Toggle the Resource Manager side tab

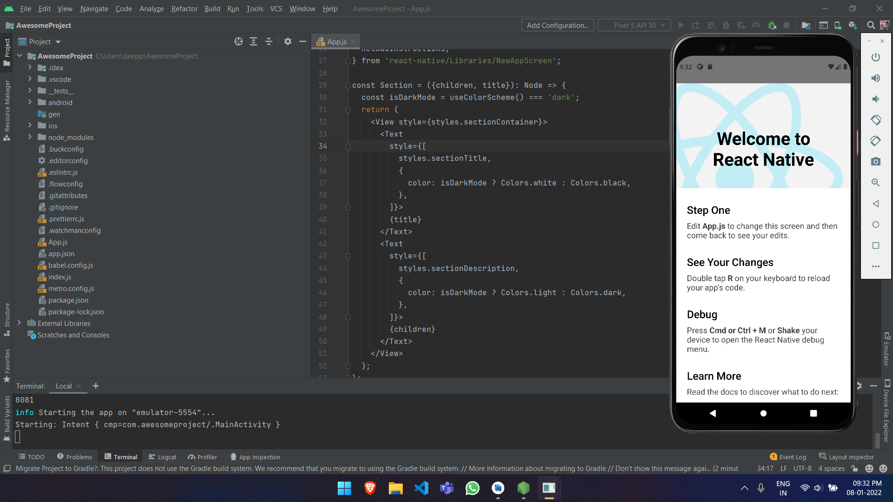(x=7, y=110)
